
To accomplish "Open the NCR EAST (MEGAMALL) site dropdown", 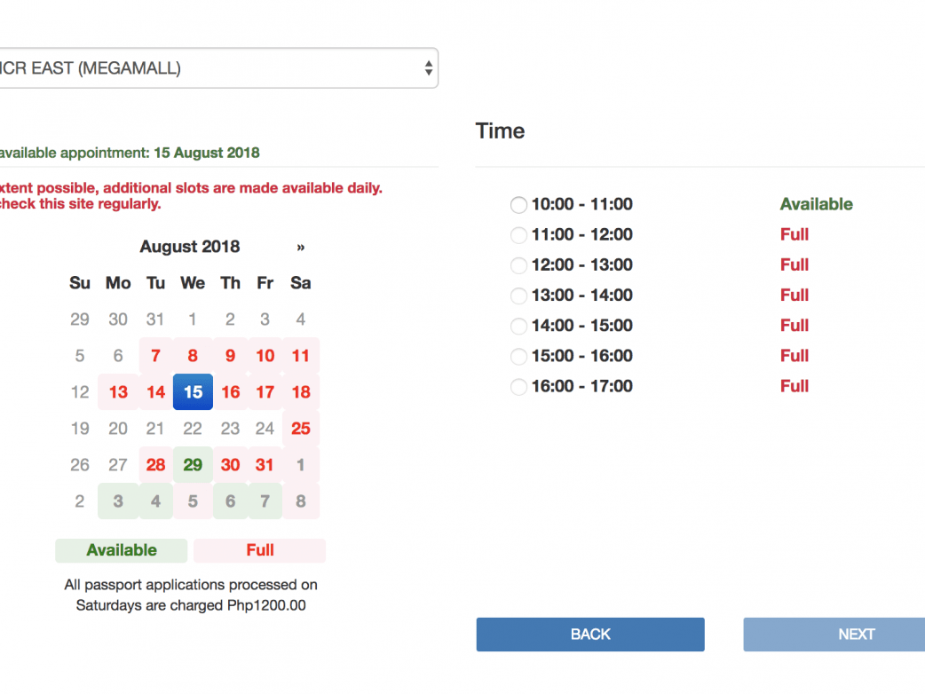I will tap(217, 68).
